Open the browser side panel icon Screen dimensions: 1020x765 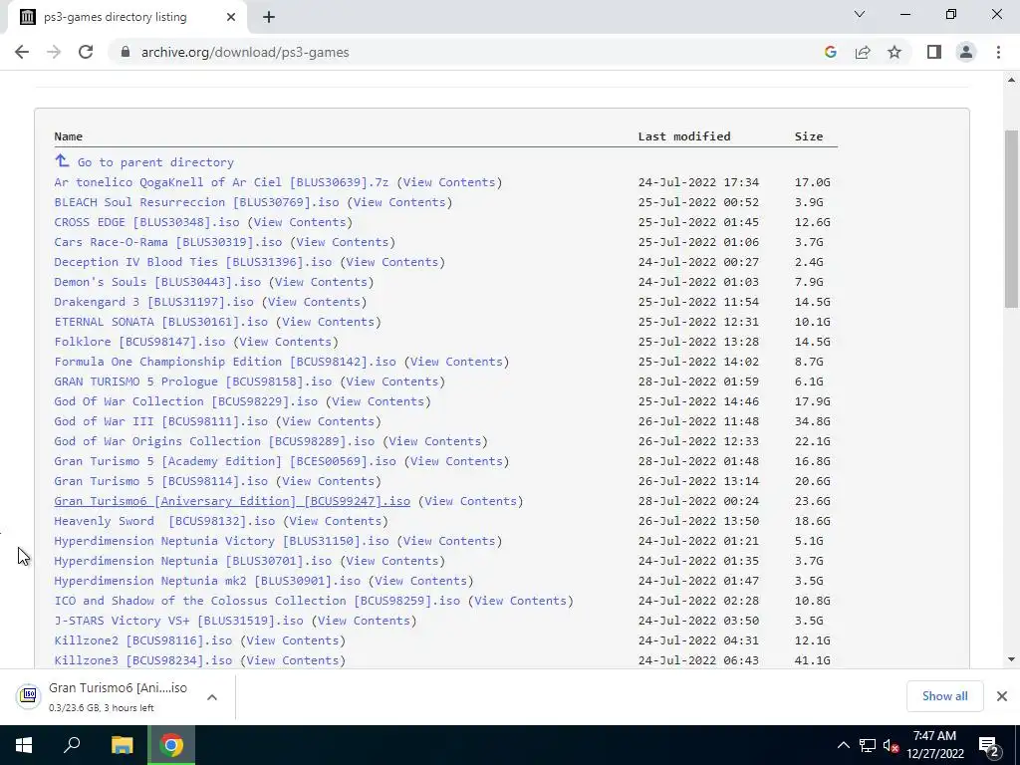[934, 52]
